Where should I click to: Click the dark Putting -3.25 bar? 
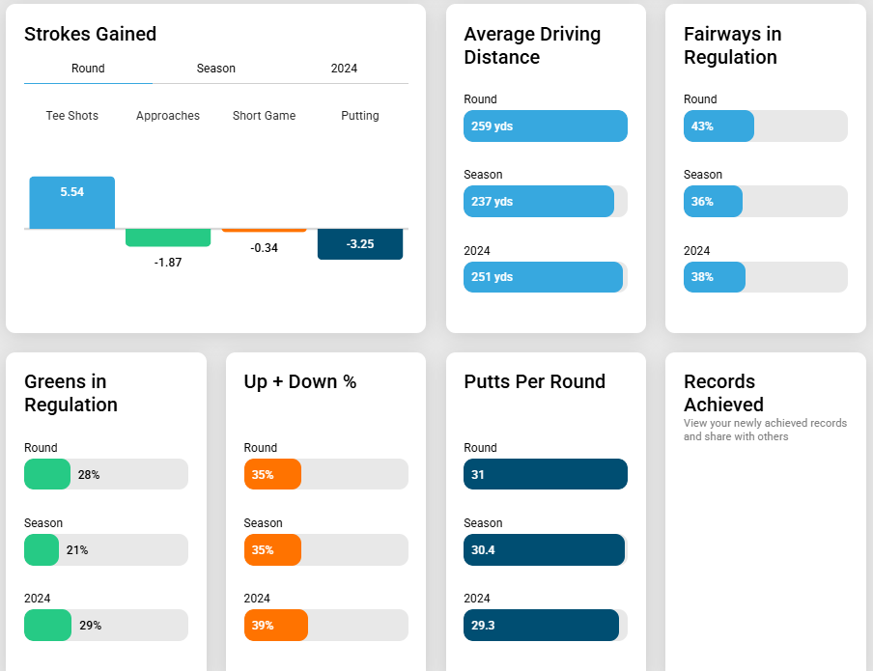(x=360, y=244)
